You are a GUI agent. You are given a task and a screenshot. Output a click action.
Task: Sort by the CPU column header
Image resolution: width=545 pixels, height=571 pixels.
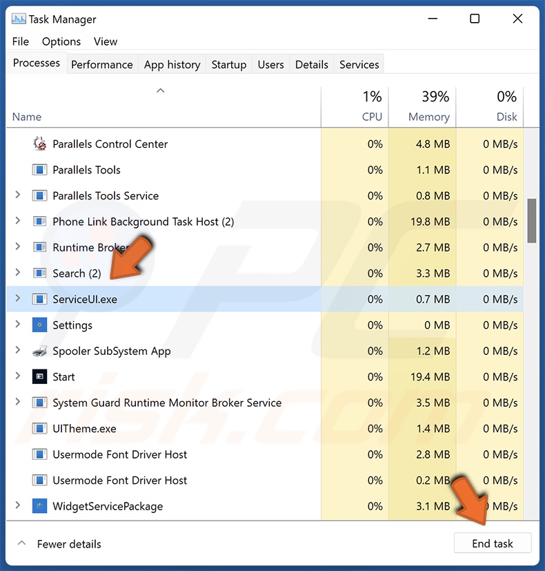(x=355, y=107)
